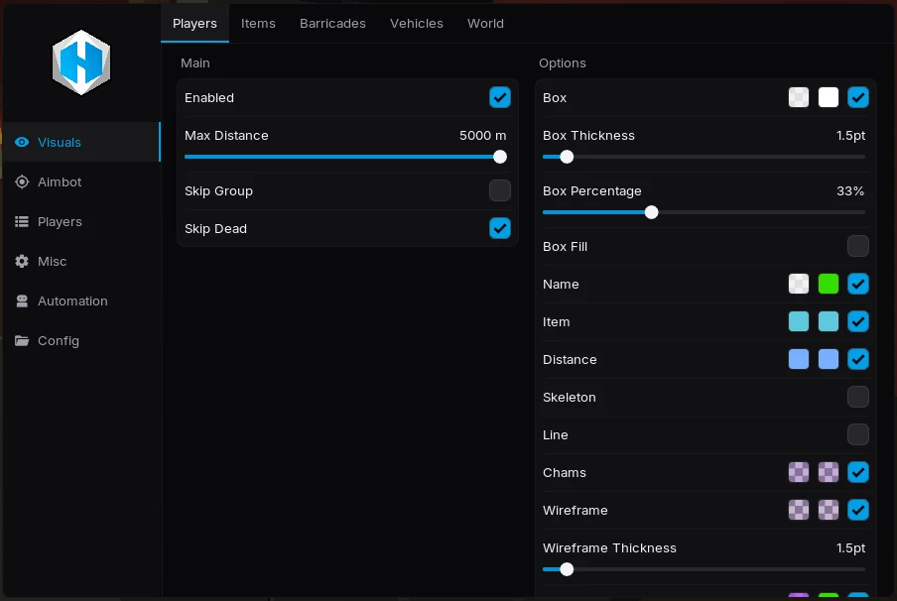Open the second Item color swatch
Screen dimensions: 897x601
pyautogui.click(x=829, y=321)
